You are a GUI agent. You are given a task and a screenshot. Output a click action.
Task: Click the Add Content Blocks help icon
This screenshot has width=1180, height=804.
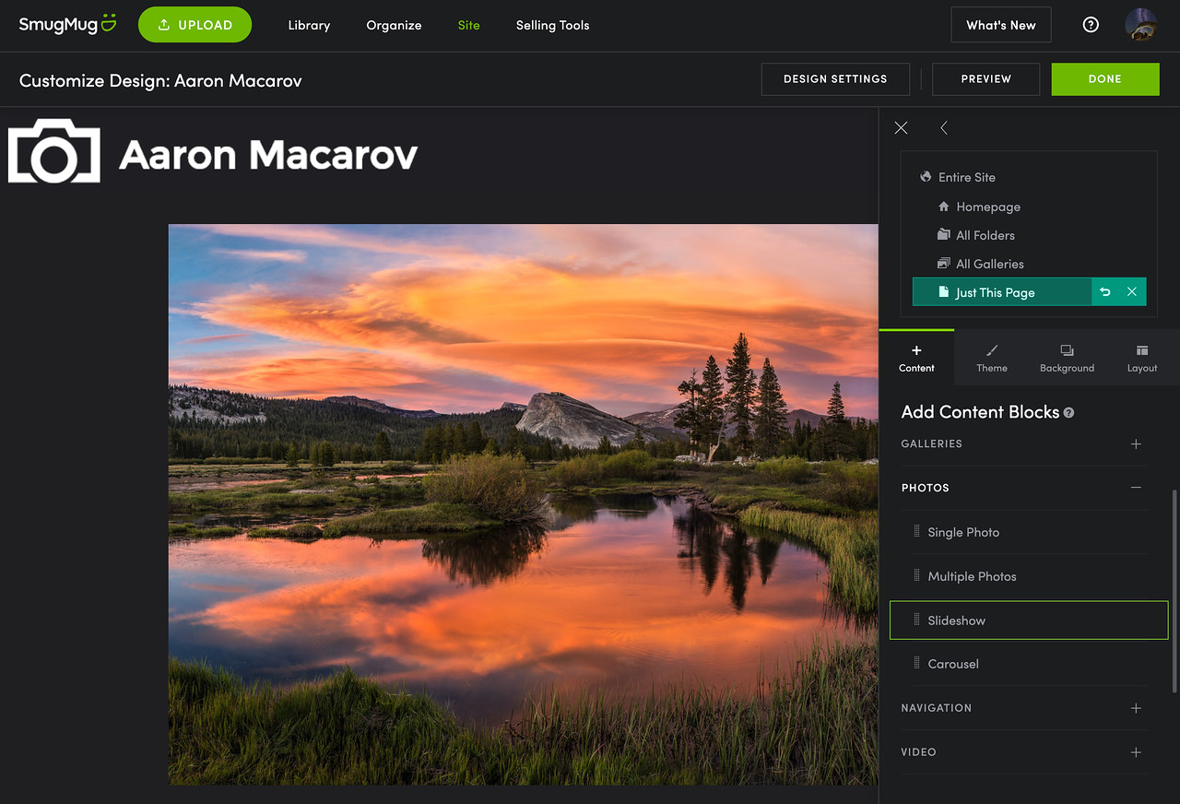point(1068,413)
